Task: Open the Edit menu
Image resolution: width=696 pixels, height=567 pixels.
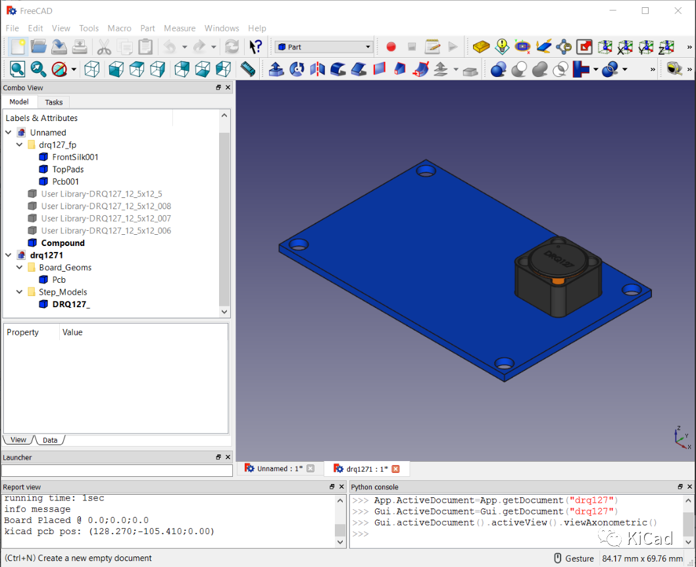Action: [36, 28]
